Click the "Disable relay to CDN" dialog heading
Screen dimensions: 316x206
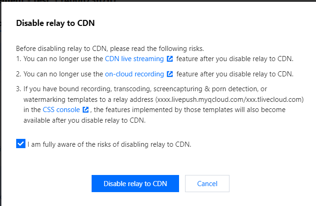56,23
